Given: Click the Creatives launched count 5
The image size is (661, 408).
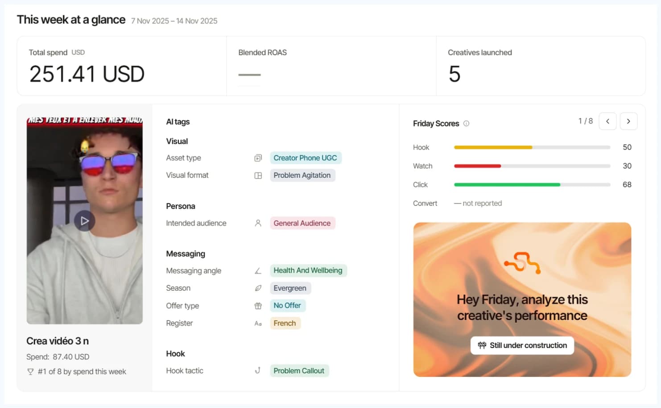Looking at the screenshot, I should pyautogui.click(x=454, y=74).
